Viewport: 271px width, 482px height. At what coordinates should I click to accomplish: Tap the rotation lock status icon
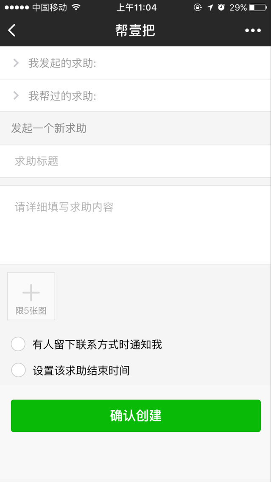coord(198,7)
